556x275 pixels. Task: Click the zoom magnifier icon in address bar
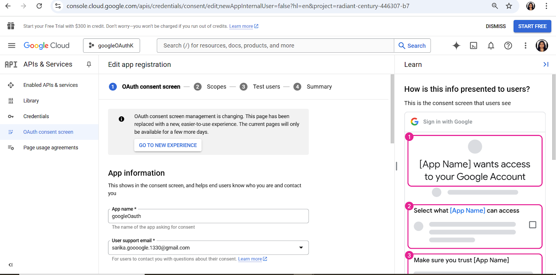pos(495,6)
